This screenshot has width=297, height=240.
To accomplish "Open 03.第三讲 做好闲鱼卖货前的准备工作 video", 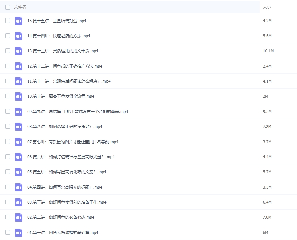I will point(67,202).
